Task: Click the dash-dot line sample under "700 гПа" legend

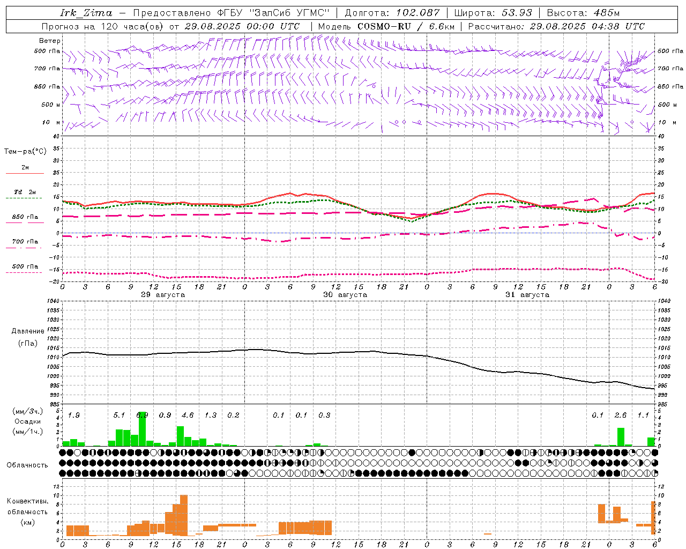Action: (x=25, y=248)
